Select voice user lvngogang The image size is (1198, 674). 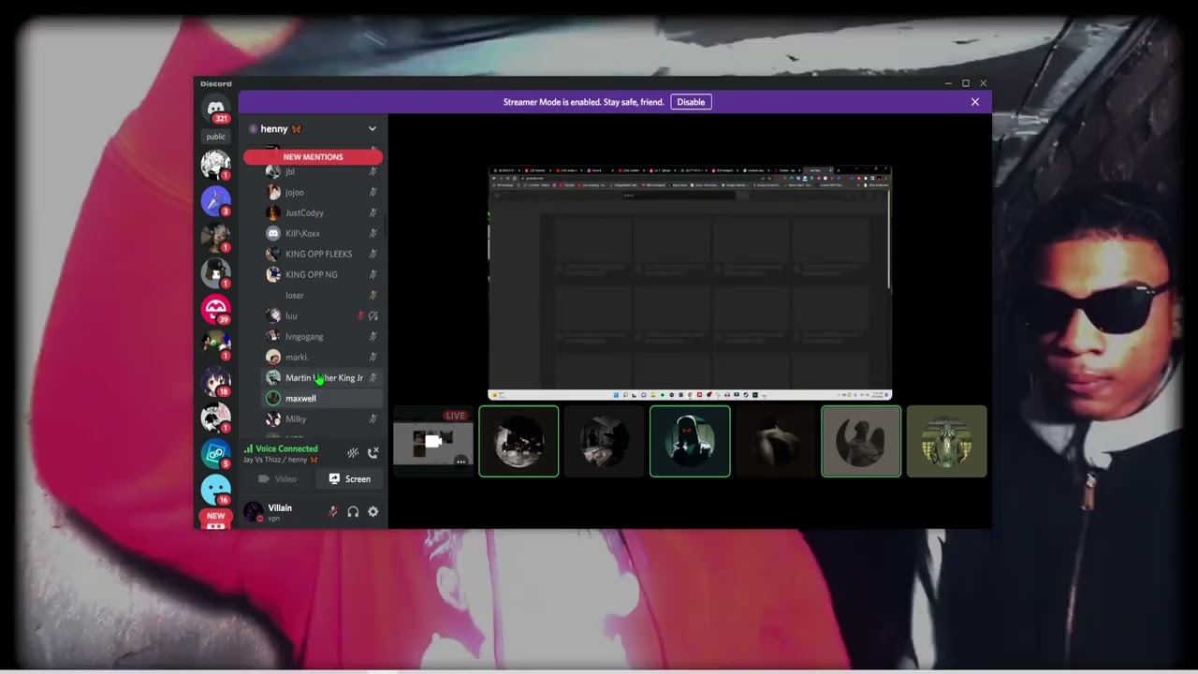tap(323, 336)
